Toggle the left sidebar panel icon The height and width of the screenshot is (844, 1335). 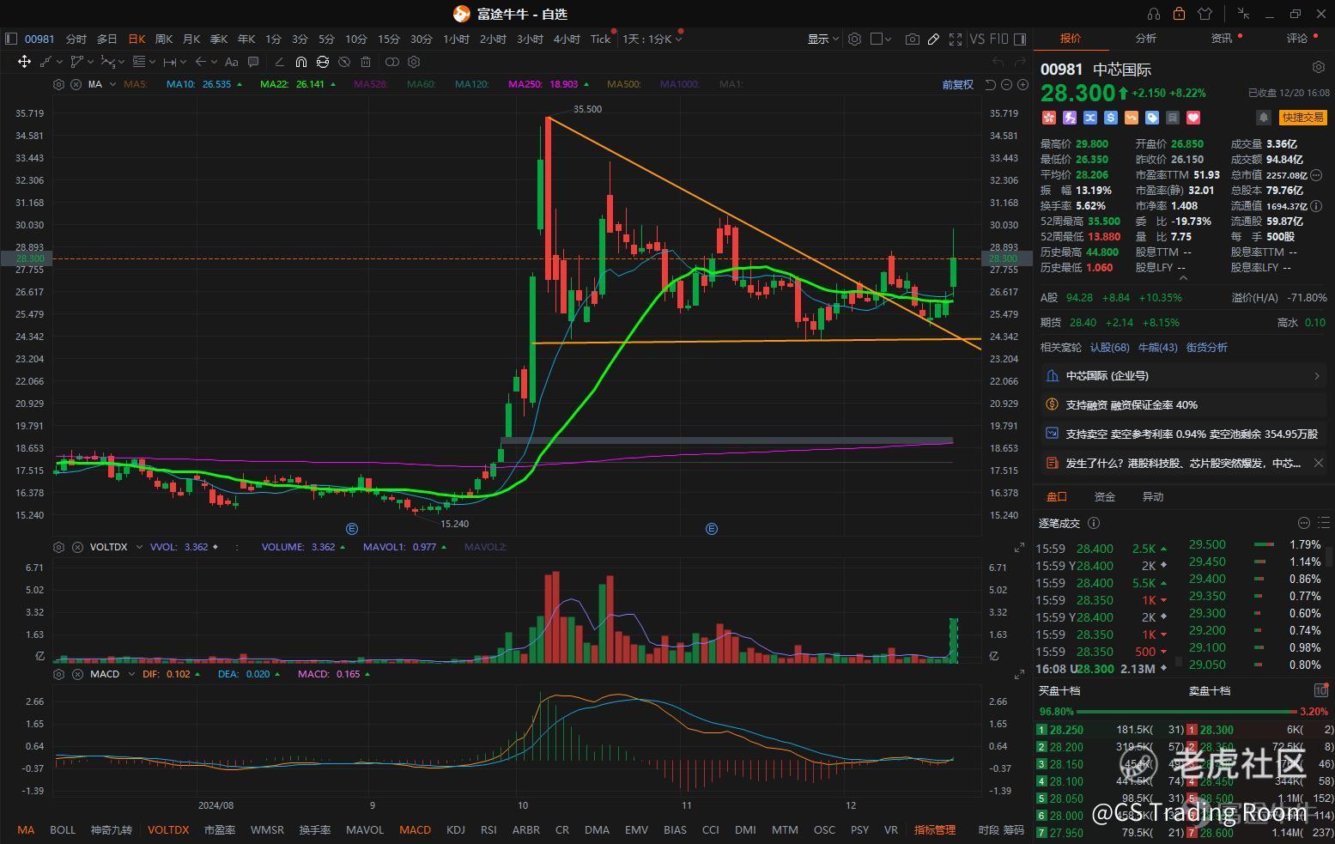[x=11, y=39]
